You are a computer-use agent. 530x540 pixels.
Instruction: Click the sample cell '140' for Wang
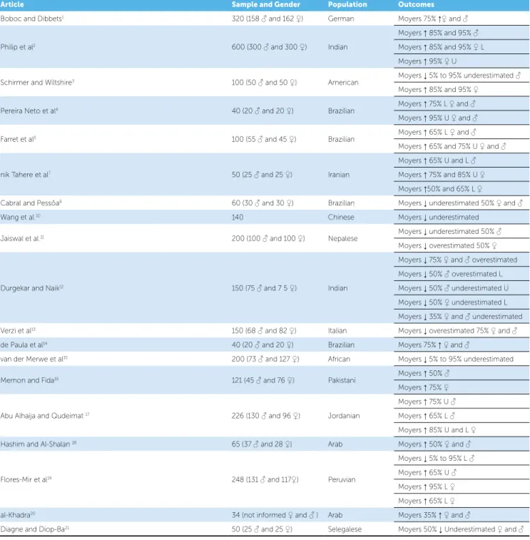coord(238,217)
